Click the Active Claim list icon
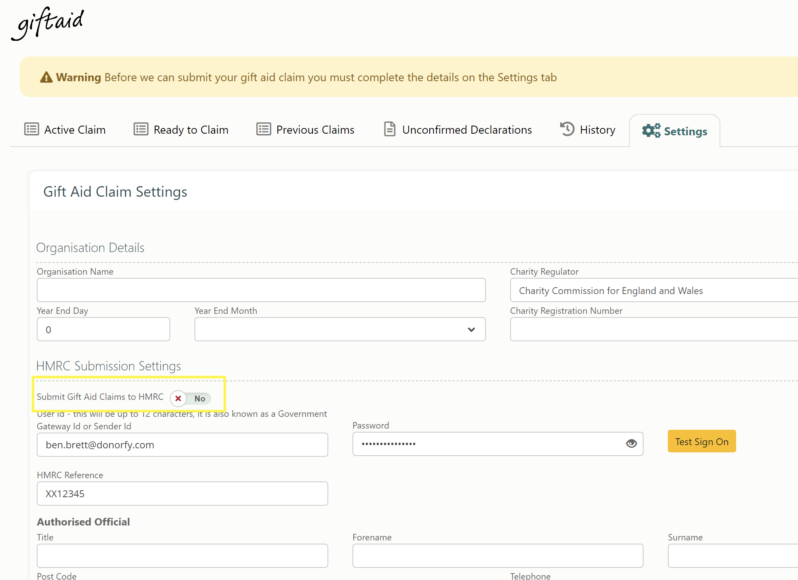 (32, 129)
